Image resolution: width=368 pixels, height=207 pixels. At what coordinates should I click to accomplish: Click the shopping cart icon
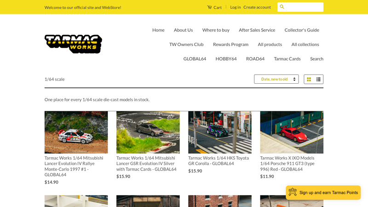209,7
